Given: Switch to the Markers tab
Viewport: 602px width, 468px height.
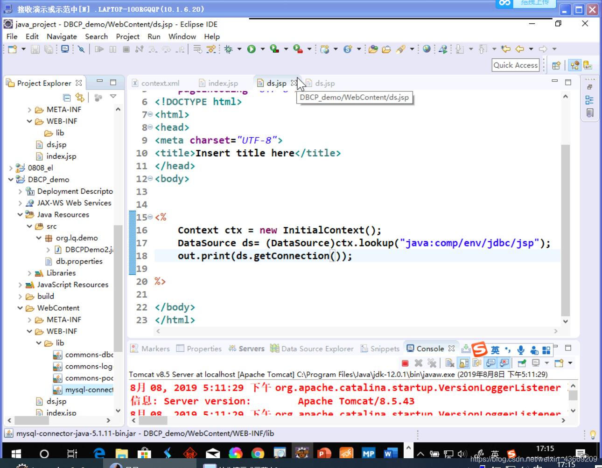Looking at the screenshot, I should pyautogui.click(x=150, y=349).
